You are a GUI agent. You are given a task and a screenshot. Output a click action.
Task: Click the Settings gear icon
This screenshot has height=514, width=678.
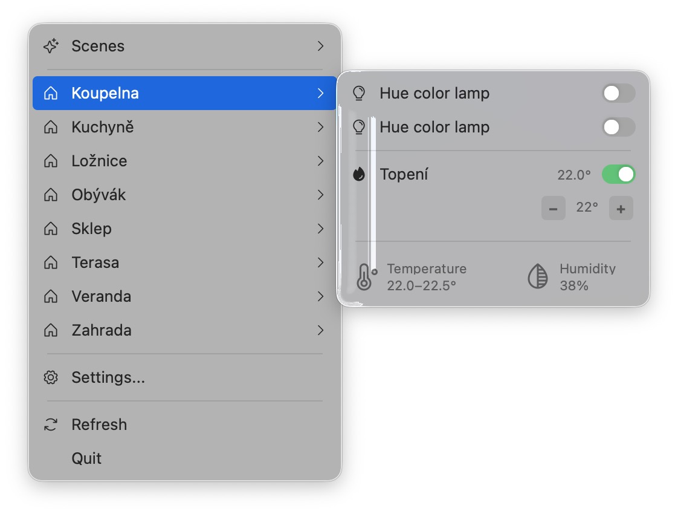pyautogui.click(x=51, y=377)
